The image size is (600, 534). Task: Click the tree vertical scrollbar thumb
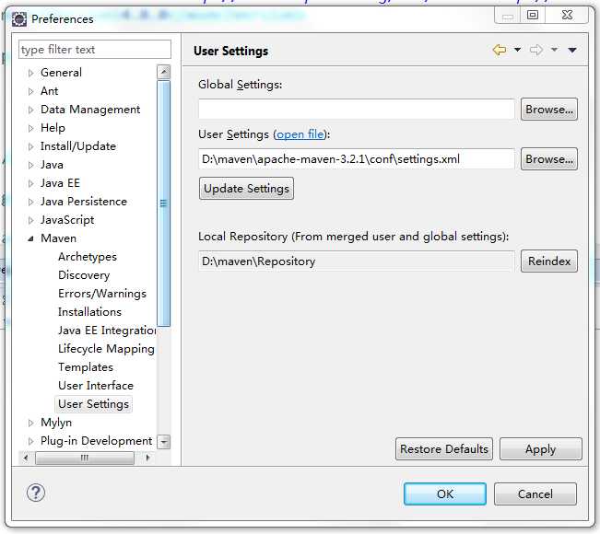[164, 203]
